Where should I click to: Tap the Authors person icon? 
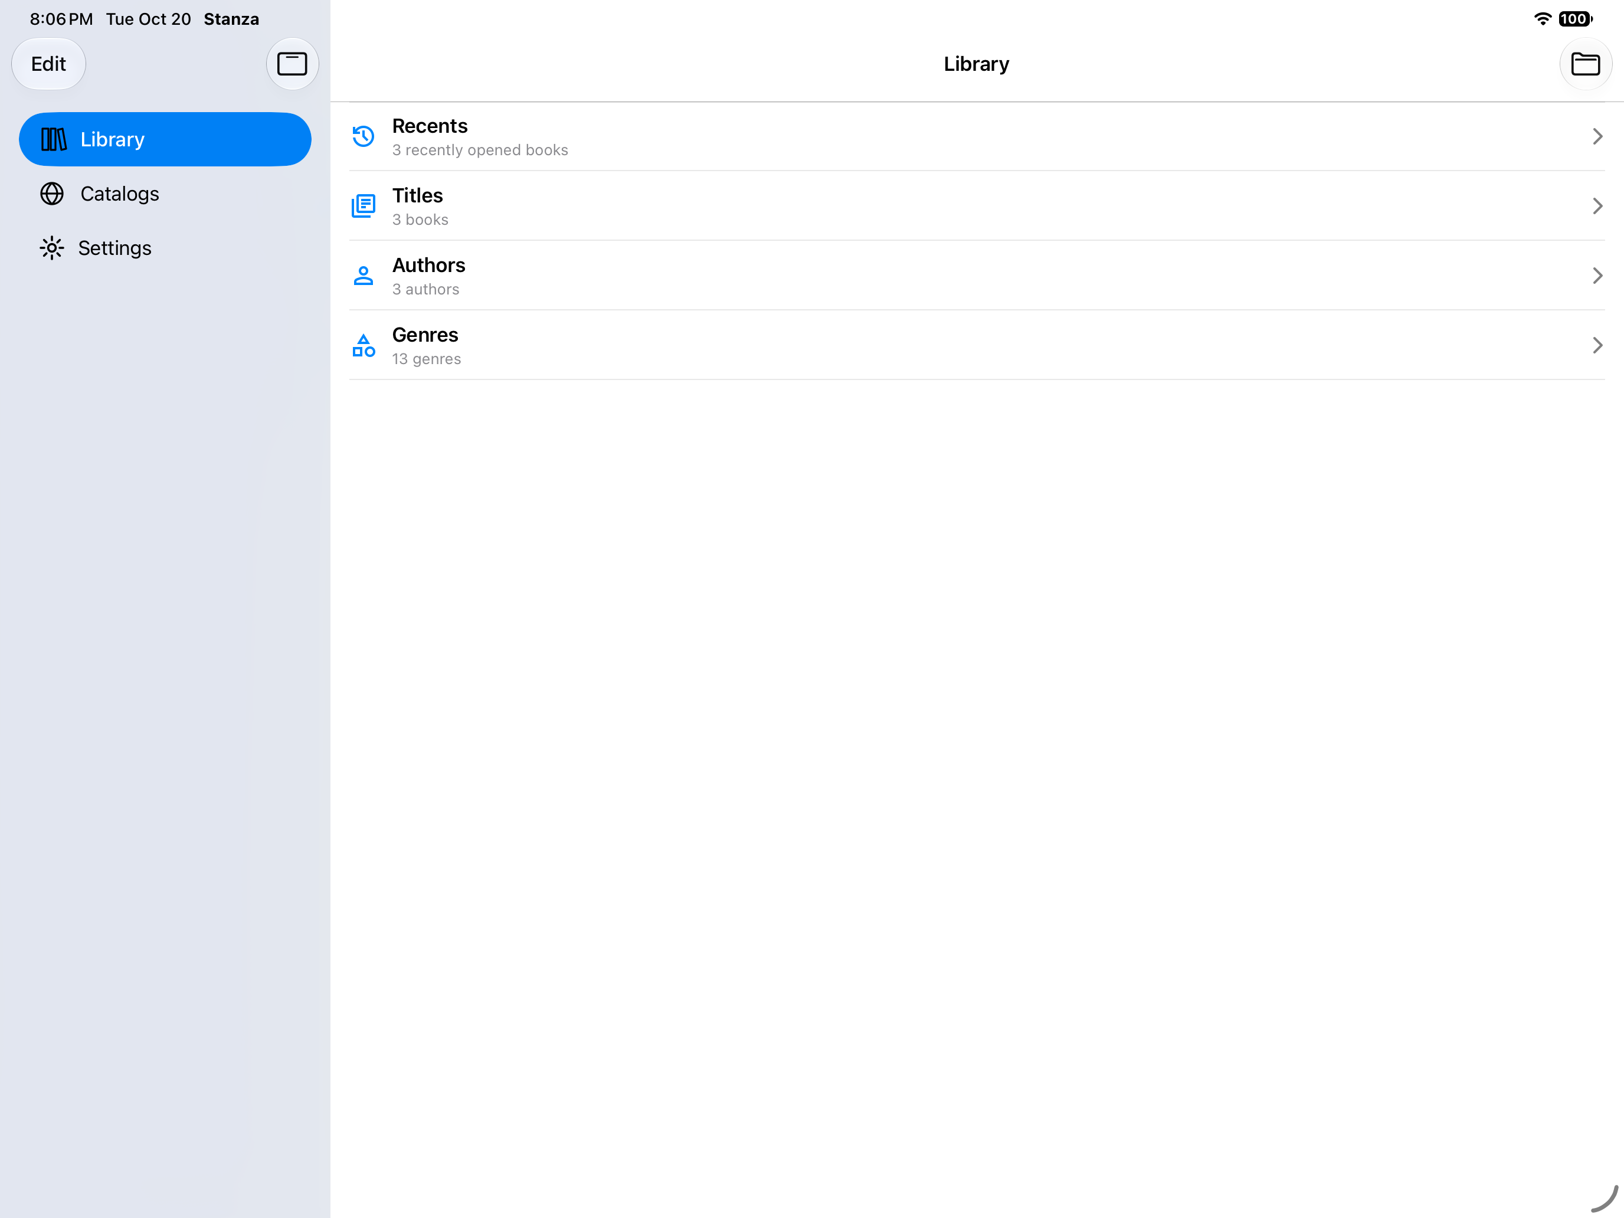click(364, 276)
